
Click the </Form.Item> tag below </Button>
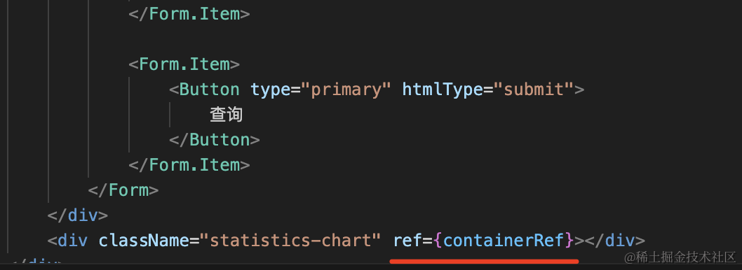[189, 165]
